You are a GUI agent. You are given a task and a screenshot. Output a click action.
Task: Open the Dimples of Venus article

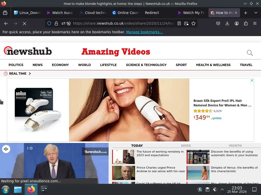pos(234,169)
